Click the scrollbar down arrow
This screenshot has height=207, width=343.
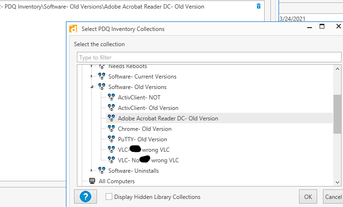pos(337,182)
